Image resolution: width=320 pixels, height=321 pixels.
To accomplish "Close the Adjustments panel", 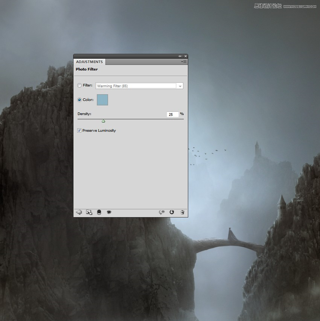I will (x=185, y=56).
